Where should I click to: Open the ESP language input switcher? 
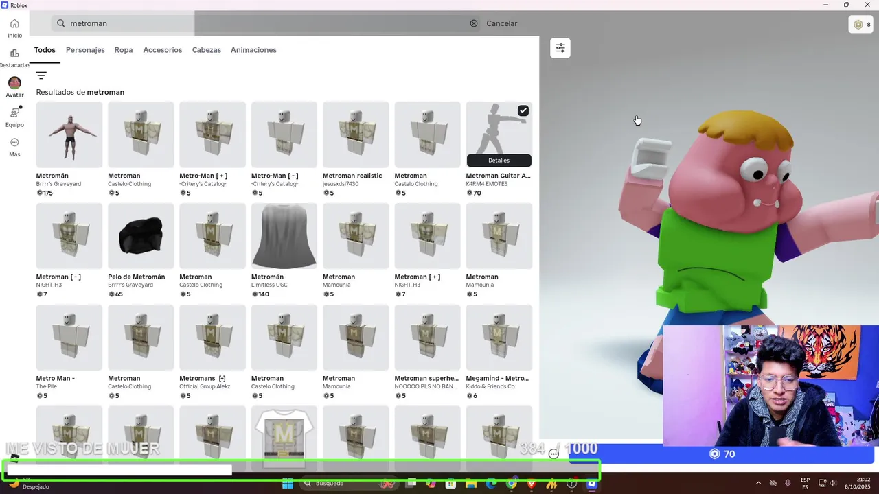coord(805,483)
